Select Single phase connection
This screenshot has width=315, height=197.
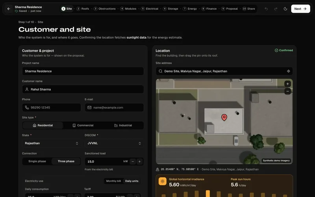pyautogui.click(x=37, y=161)
